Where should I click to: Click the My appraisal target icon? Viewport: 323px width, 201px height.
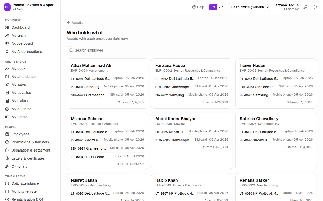pos(7,109)
